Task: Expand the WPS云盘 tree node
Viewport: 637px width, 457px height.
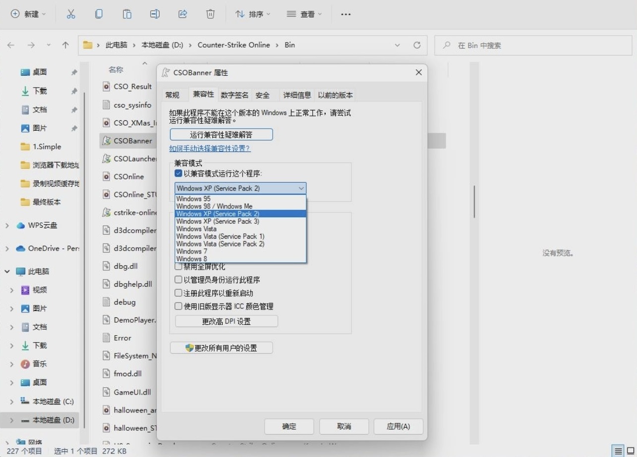Action: (x=7, y=225)
